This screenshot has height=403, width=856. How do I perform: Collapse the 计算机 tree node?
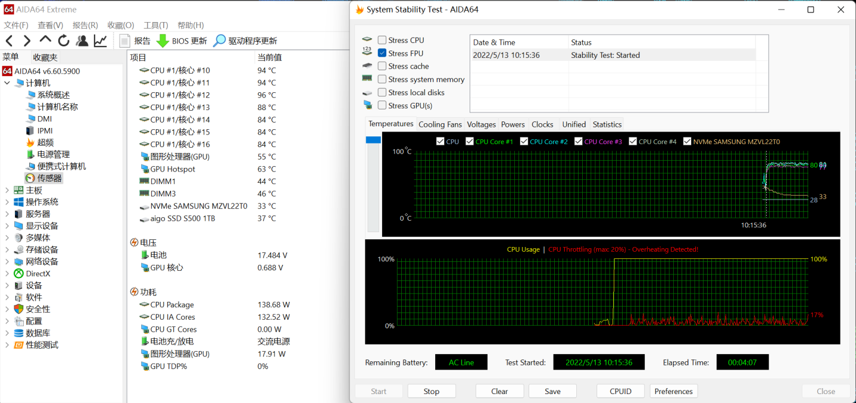(7, 83)
